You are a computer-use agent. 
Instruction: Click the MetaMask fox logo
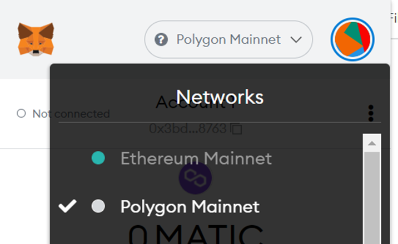tap(36, 39)
